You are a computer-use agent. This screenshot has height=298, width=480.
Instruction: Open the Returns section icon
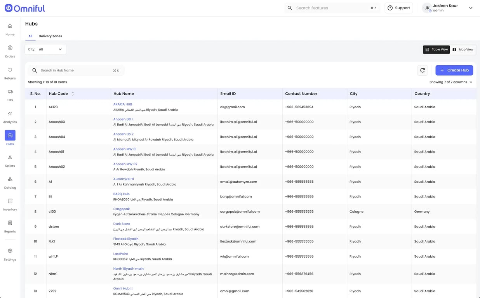point(10,73)
